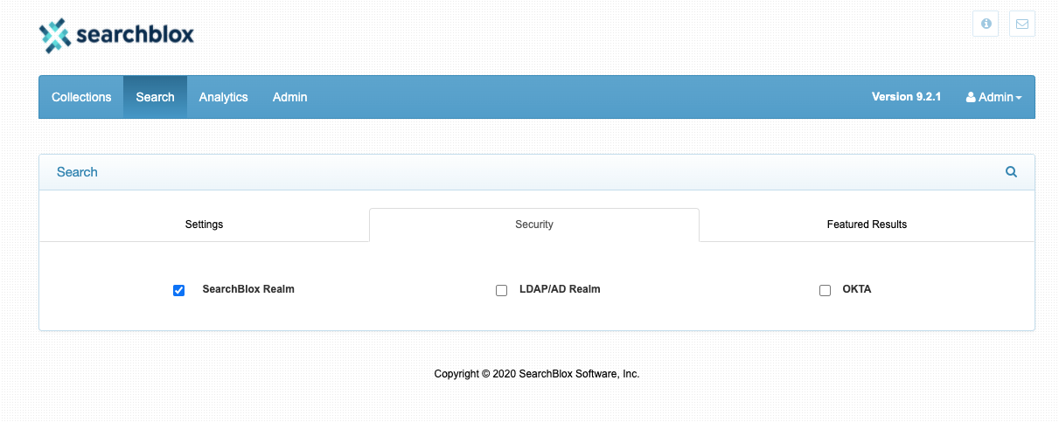Click the OKTA label
This screenshot has width=1059, height=422.
857,289
